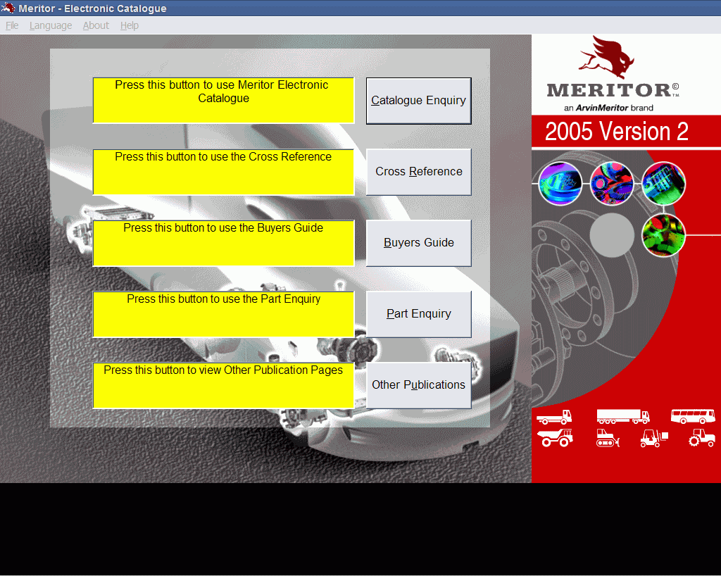The height and width of the screenshot is (576, 721).
Task: Launch the Buyers Guide
Action: pos(418,242)
